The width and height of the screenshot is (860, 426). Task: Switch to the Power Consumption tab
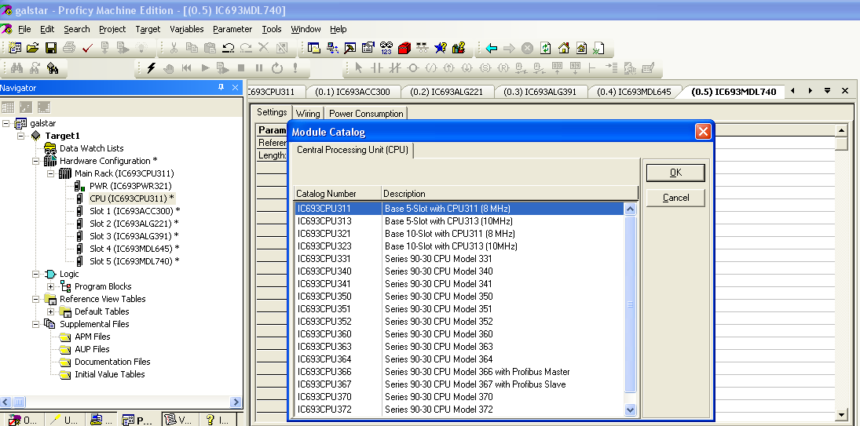click(366, 113)
